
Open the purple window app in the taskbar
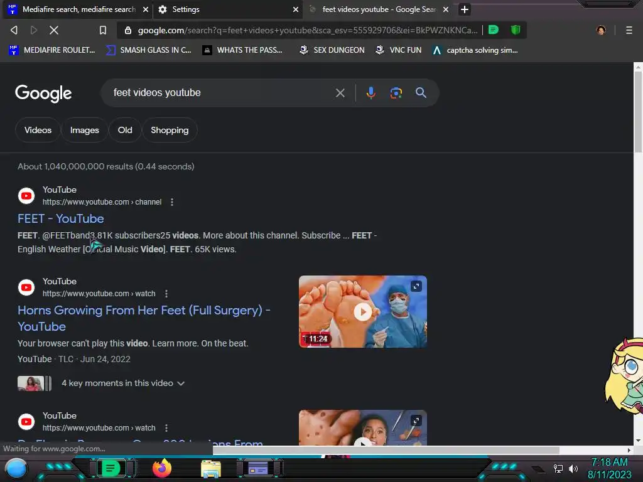pyautogui.click(x=258, y=468)
